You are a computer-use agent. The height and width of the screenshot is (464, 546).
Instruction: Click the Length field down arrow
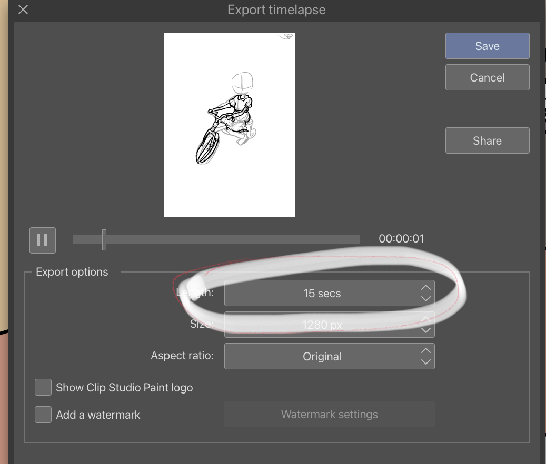pyautogui.click(x=426, y=299)
